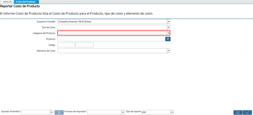Screen dimensions: 253x115
Task: Cancel with the X button
Action: point(238,112)
